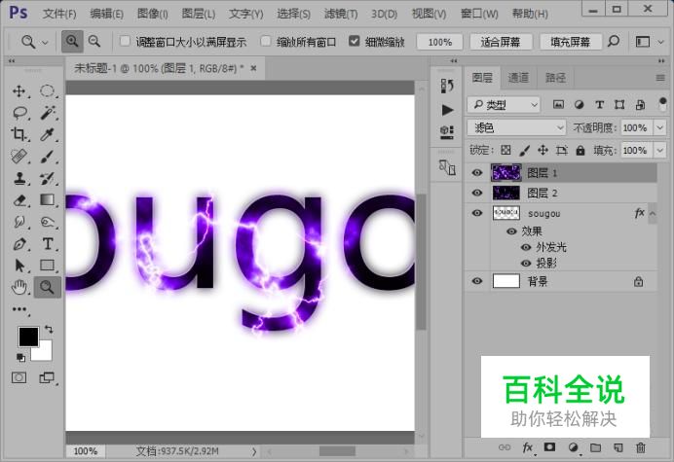Reset default foreground and background colors
Screen dimensions: 674x462
click(x=20, y=357)
